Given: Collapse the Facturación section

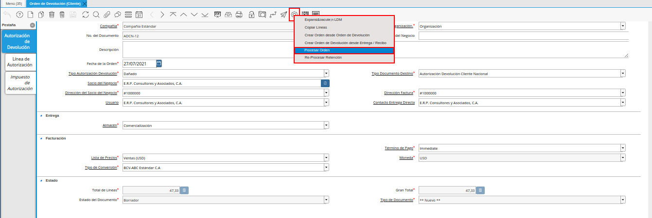Looking at the screenshot, I should coord(41,138).
